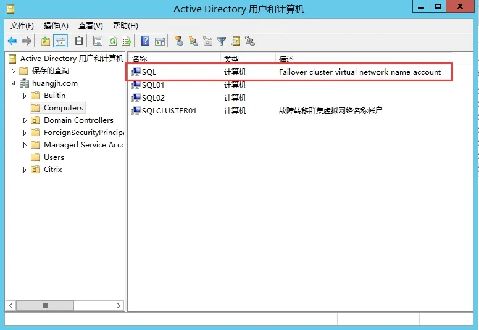The width and height of the screenshot is (479, 330).
Task: Collapse the huangjh.com domain node
Action: (x=13, y=83)
